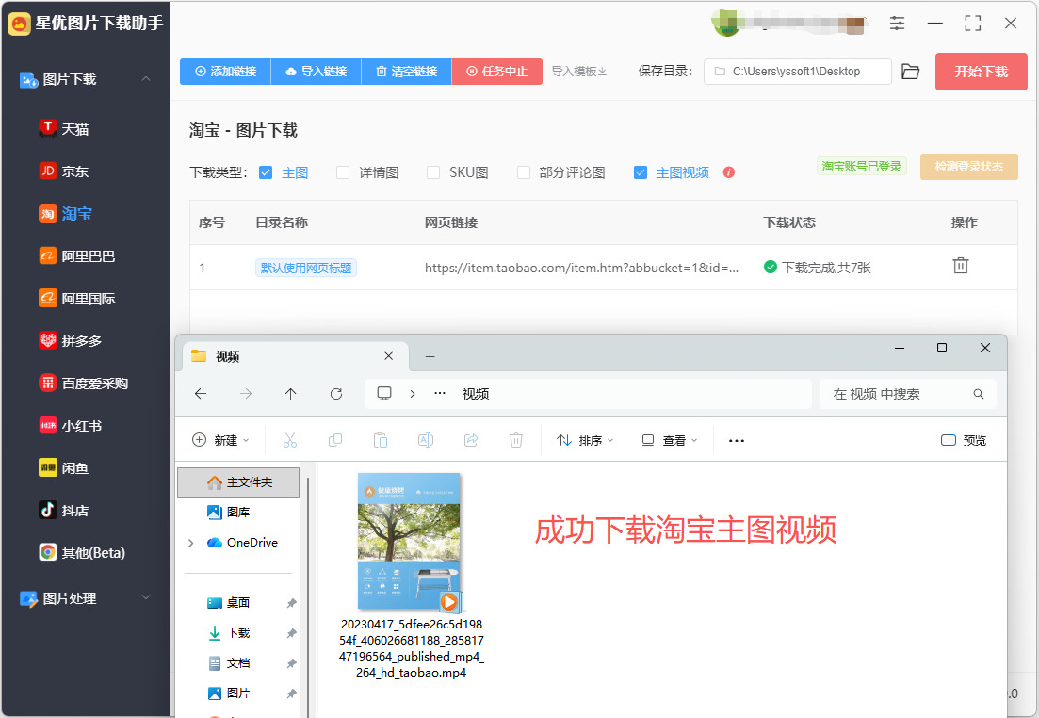Click the Cut scissors icon in Explorer
The height and width of the screenshot is (718, 1039).
(289, 440)
